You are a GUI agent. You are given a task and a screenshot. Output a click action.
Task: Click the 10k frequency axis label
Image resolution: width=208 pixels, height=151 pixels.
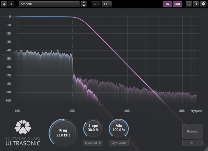click(17, 111)
